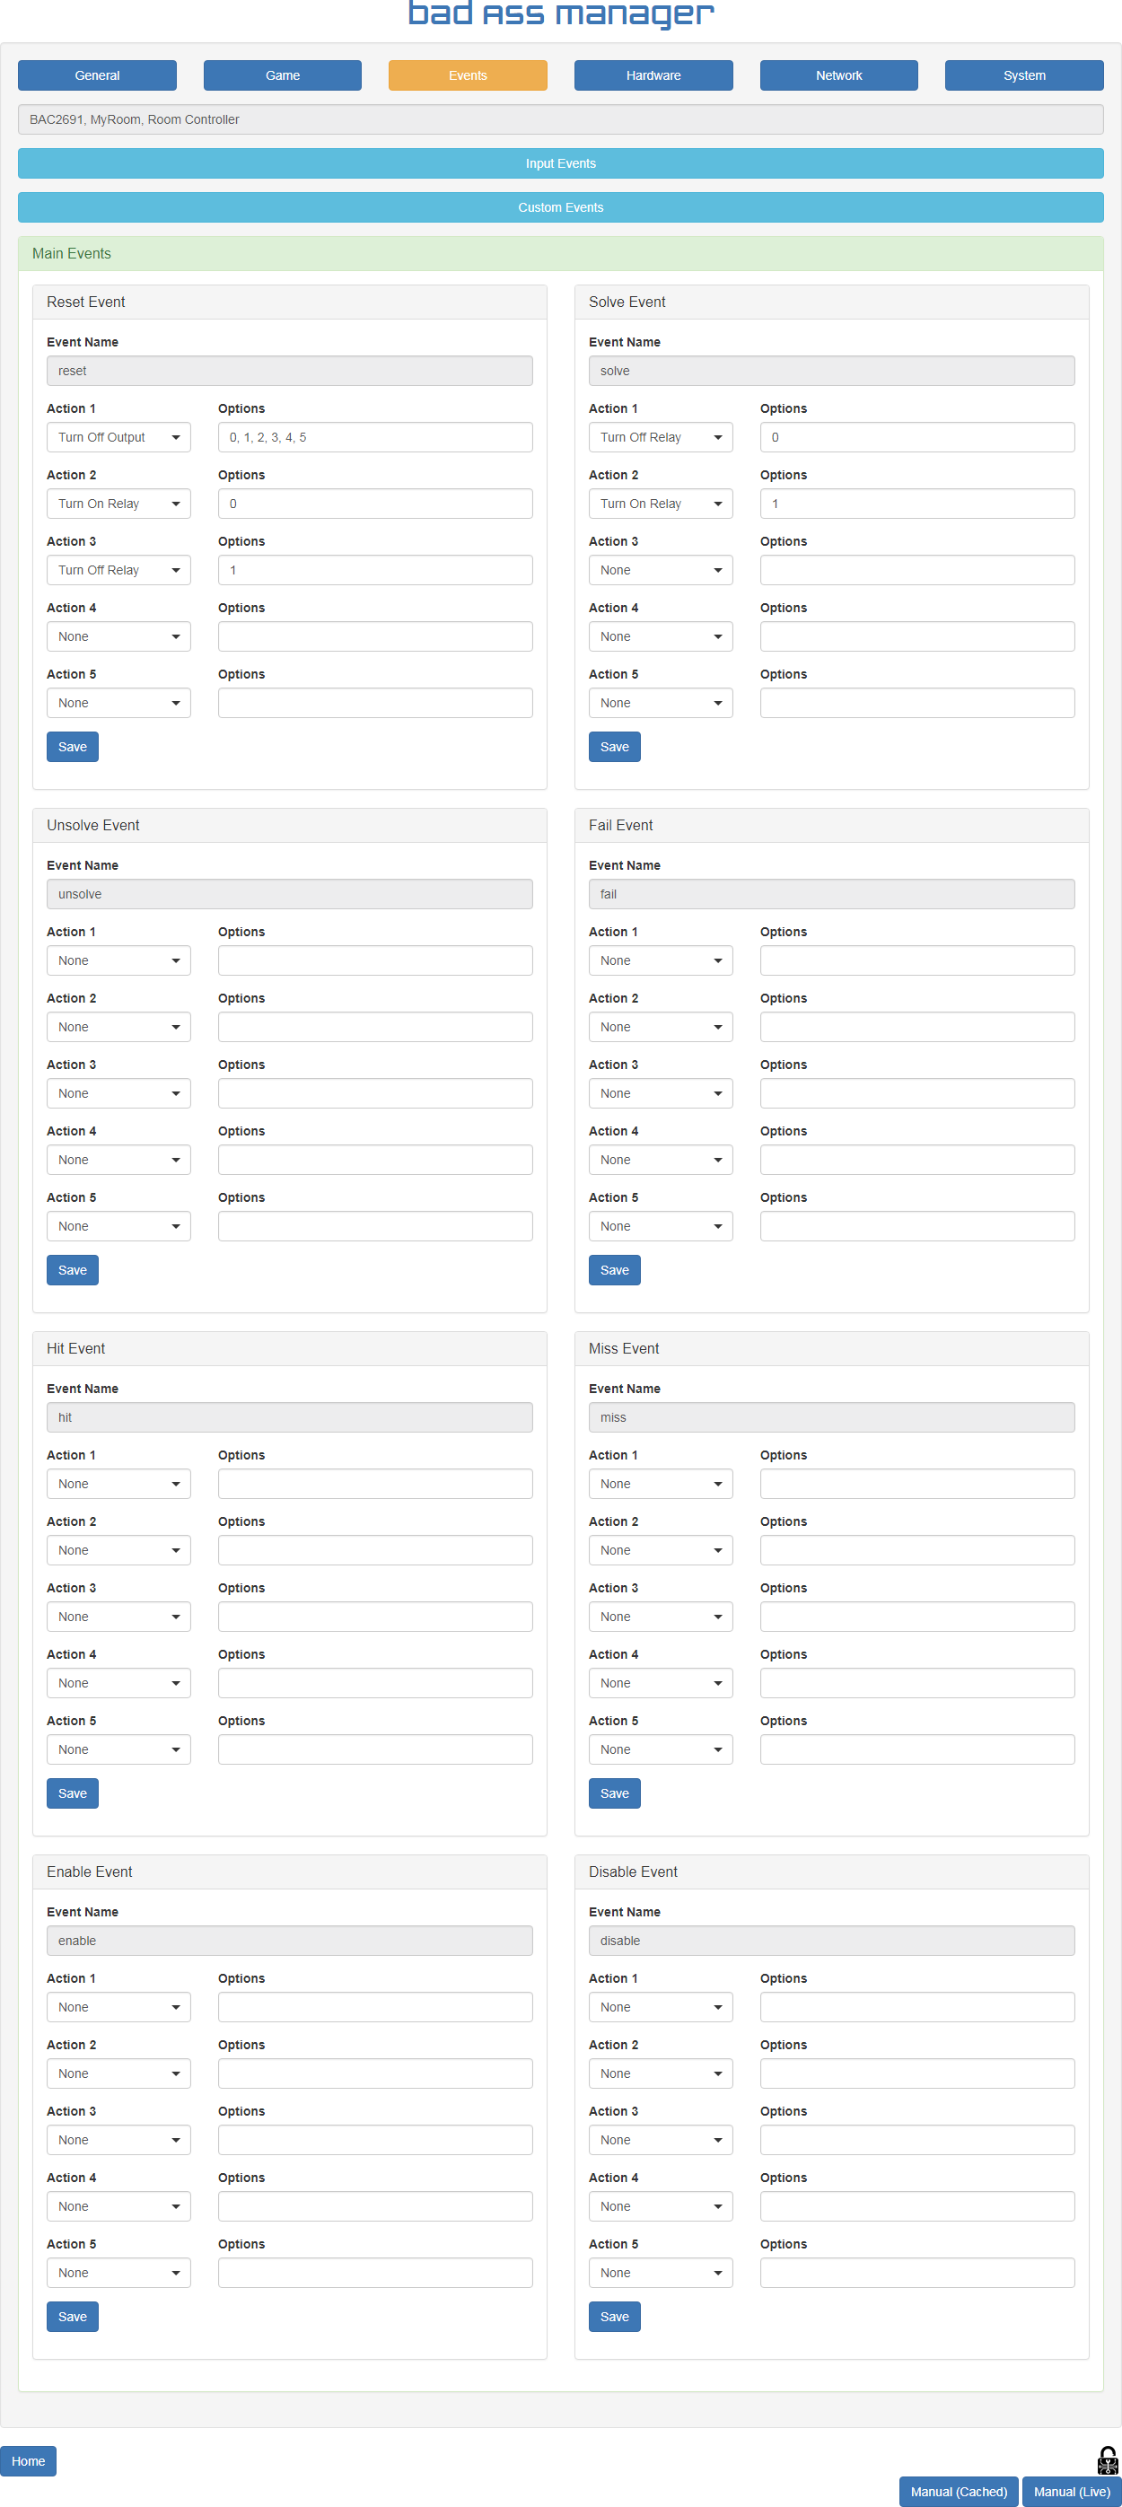Open Enable Event Action 5 dropdown
This screenshot has height=2507, width=1122.
118,2273
